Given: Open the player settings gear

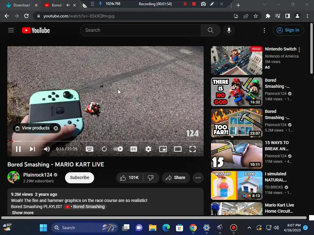Looking at the screenshot, I should [148, 149].
